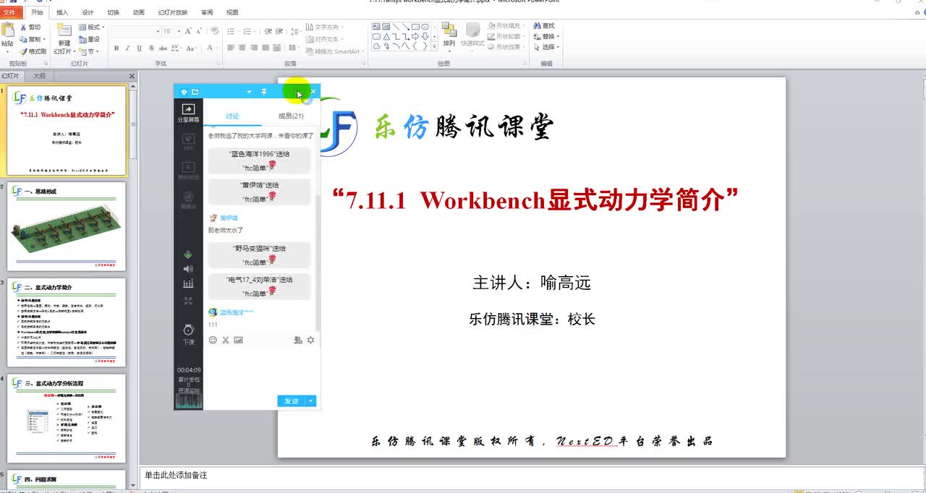This screenshot has height=493, width=926.
Task: Select the Format Painter (格式刷) tool
Action: pyautogui.click(x=33, y=51)
